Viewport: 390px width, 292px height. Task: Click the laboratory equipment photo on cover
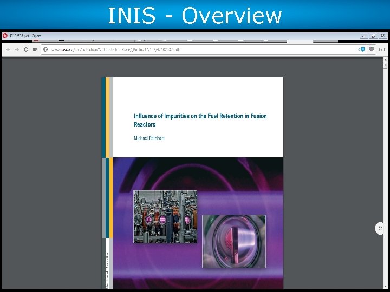pyautogui.click(x=165, y=216)
